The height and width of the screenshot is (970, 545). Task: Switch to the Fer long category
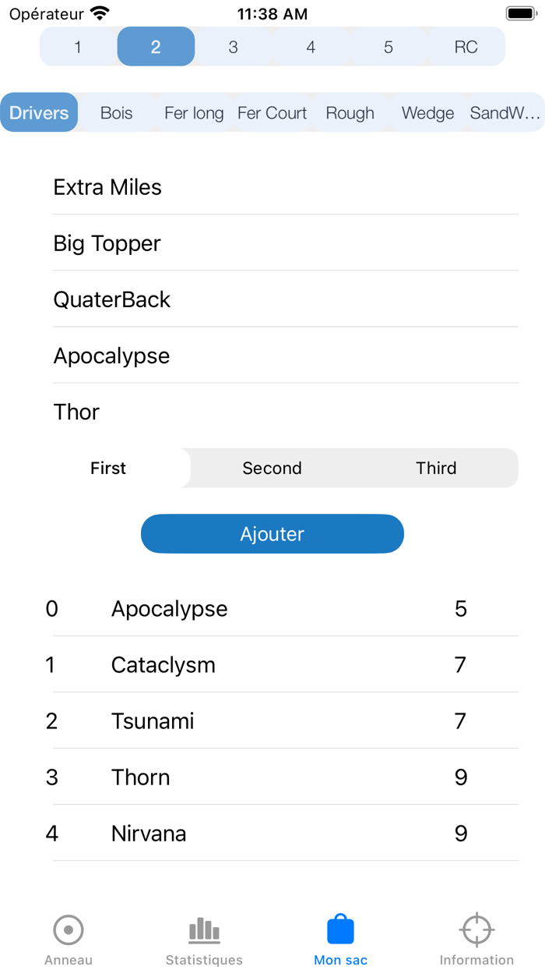pyautogui.click(x=194, y=113)
